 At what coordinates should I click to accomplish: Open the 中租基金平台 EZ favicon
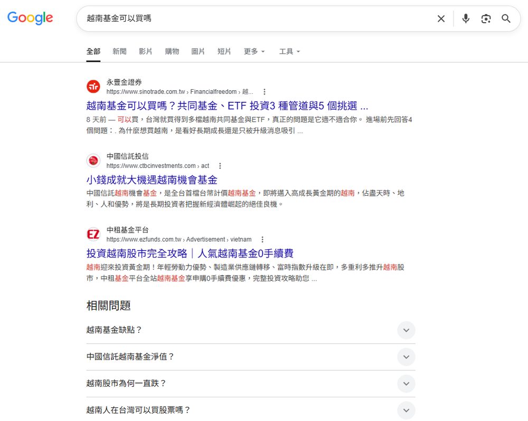click(93, 234)
